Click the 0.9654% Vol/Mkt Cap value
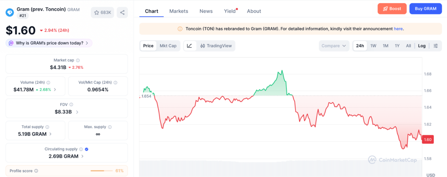 coord(98,90)
